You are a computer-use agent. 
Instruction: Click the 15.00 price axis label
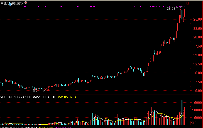197,55
